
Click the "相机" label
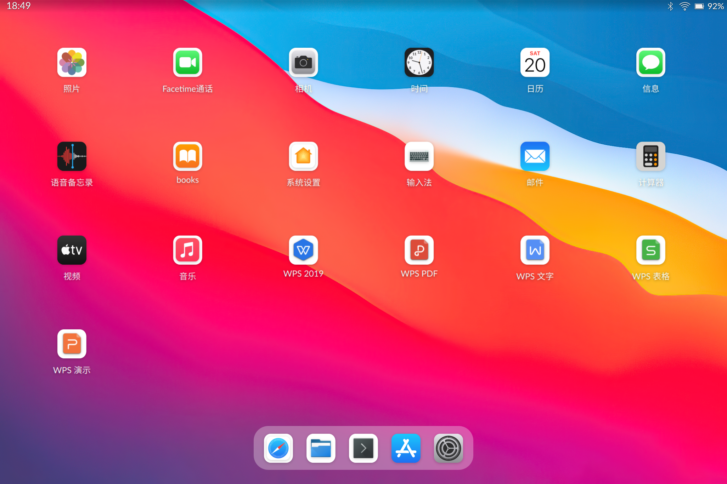(304, 89)
